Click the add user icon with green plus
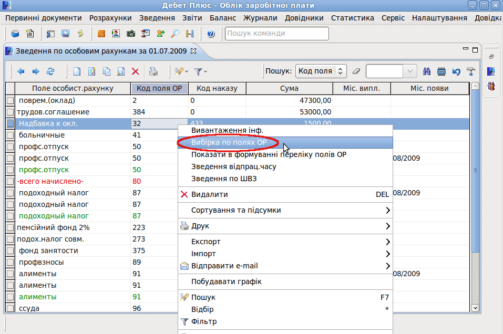 (x=160, y=33)
